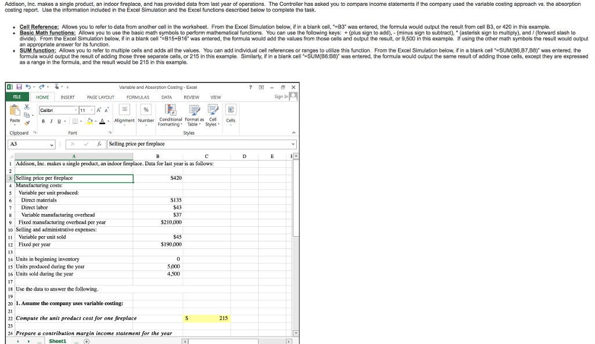Apply Percent number format
Screen dimensions: 595x344
pos(146,109)
